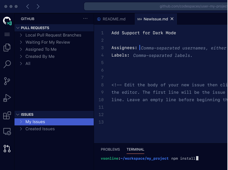
Task: Go forward with browser forward arrow
Action: tap(38, 6)
